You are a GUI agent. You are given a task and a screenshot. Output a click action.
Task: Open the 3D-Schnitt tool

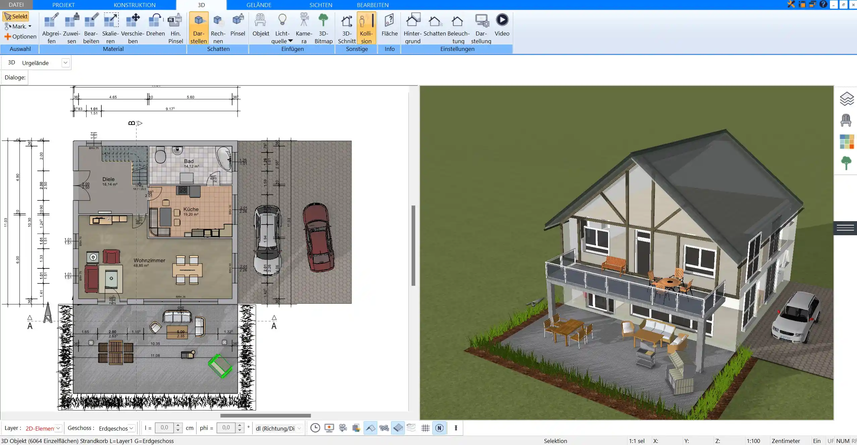click(347, 28)
